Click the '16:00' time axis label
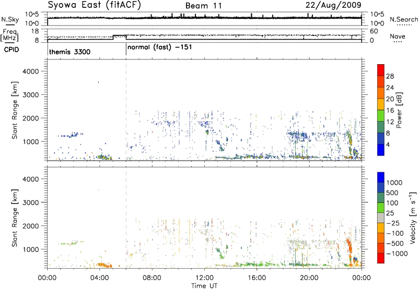The width and height of the screenshot is (418, 289). [257, 278]
